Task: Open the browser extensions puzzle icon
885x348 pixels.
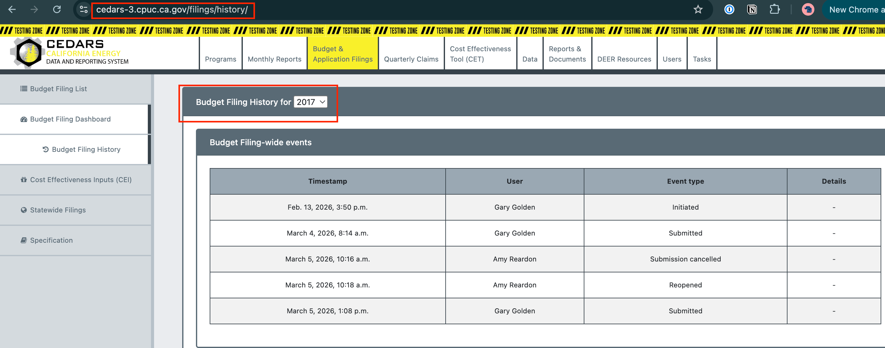Action: click(774, 10)
